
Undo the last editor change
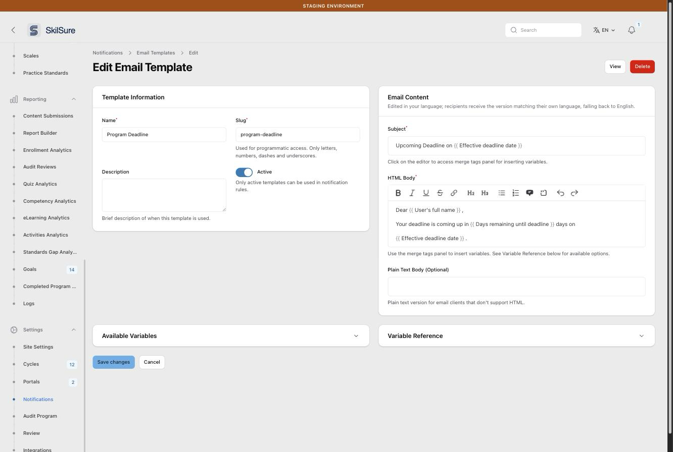pyautogui.click(x=560, y=193)
